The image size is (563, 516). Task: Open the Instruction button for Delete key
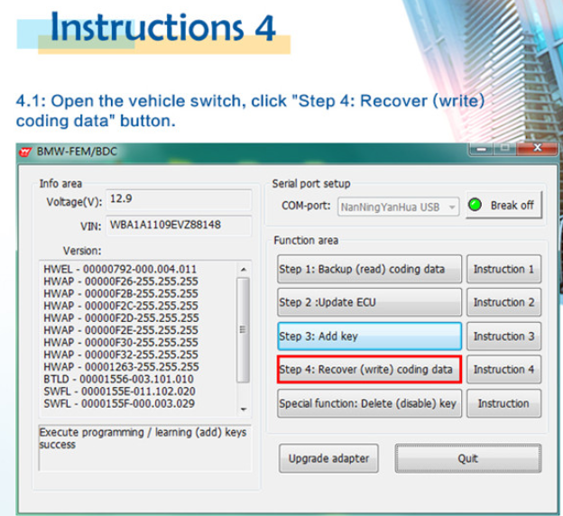tap(503, 403)
